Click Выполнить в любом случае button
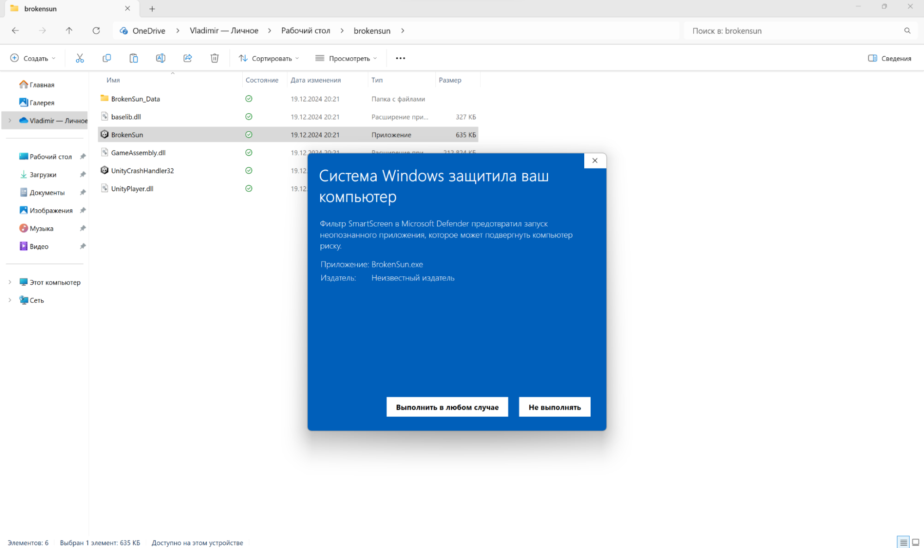 coord(447,407)
